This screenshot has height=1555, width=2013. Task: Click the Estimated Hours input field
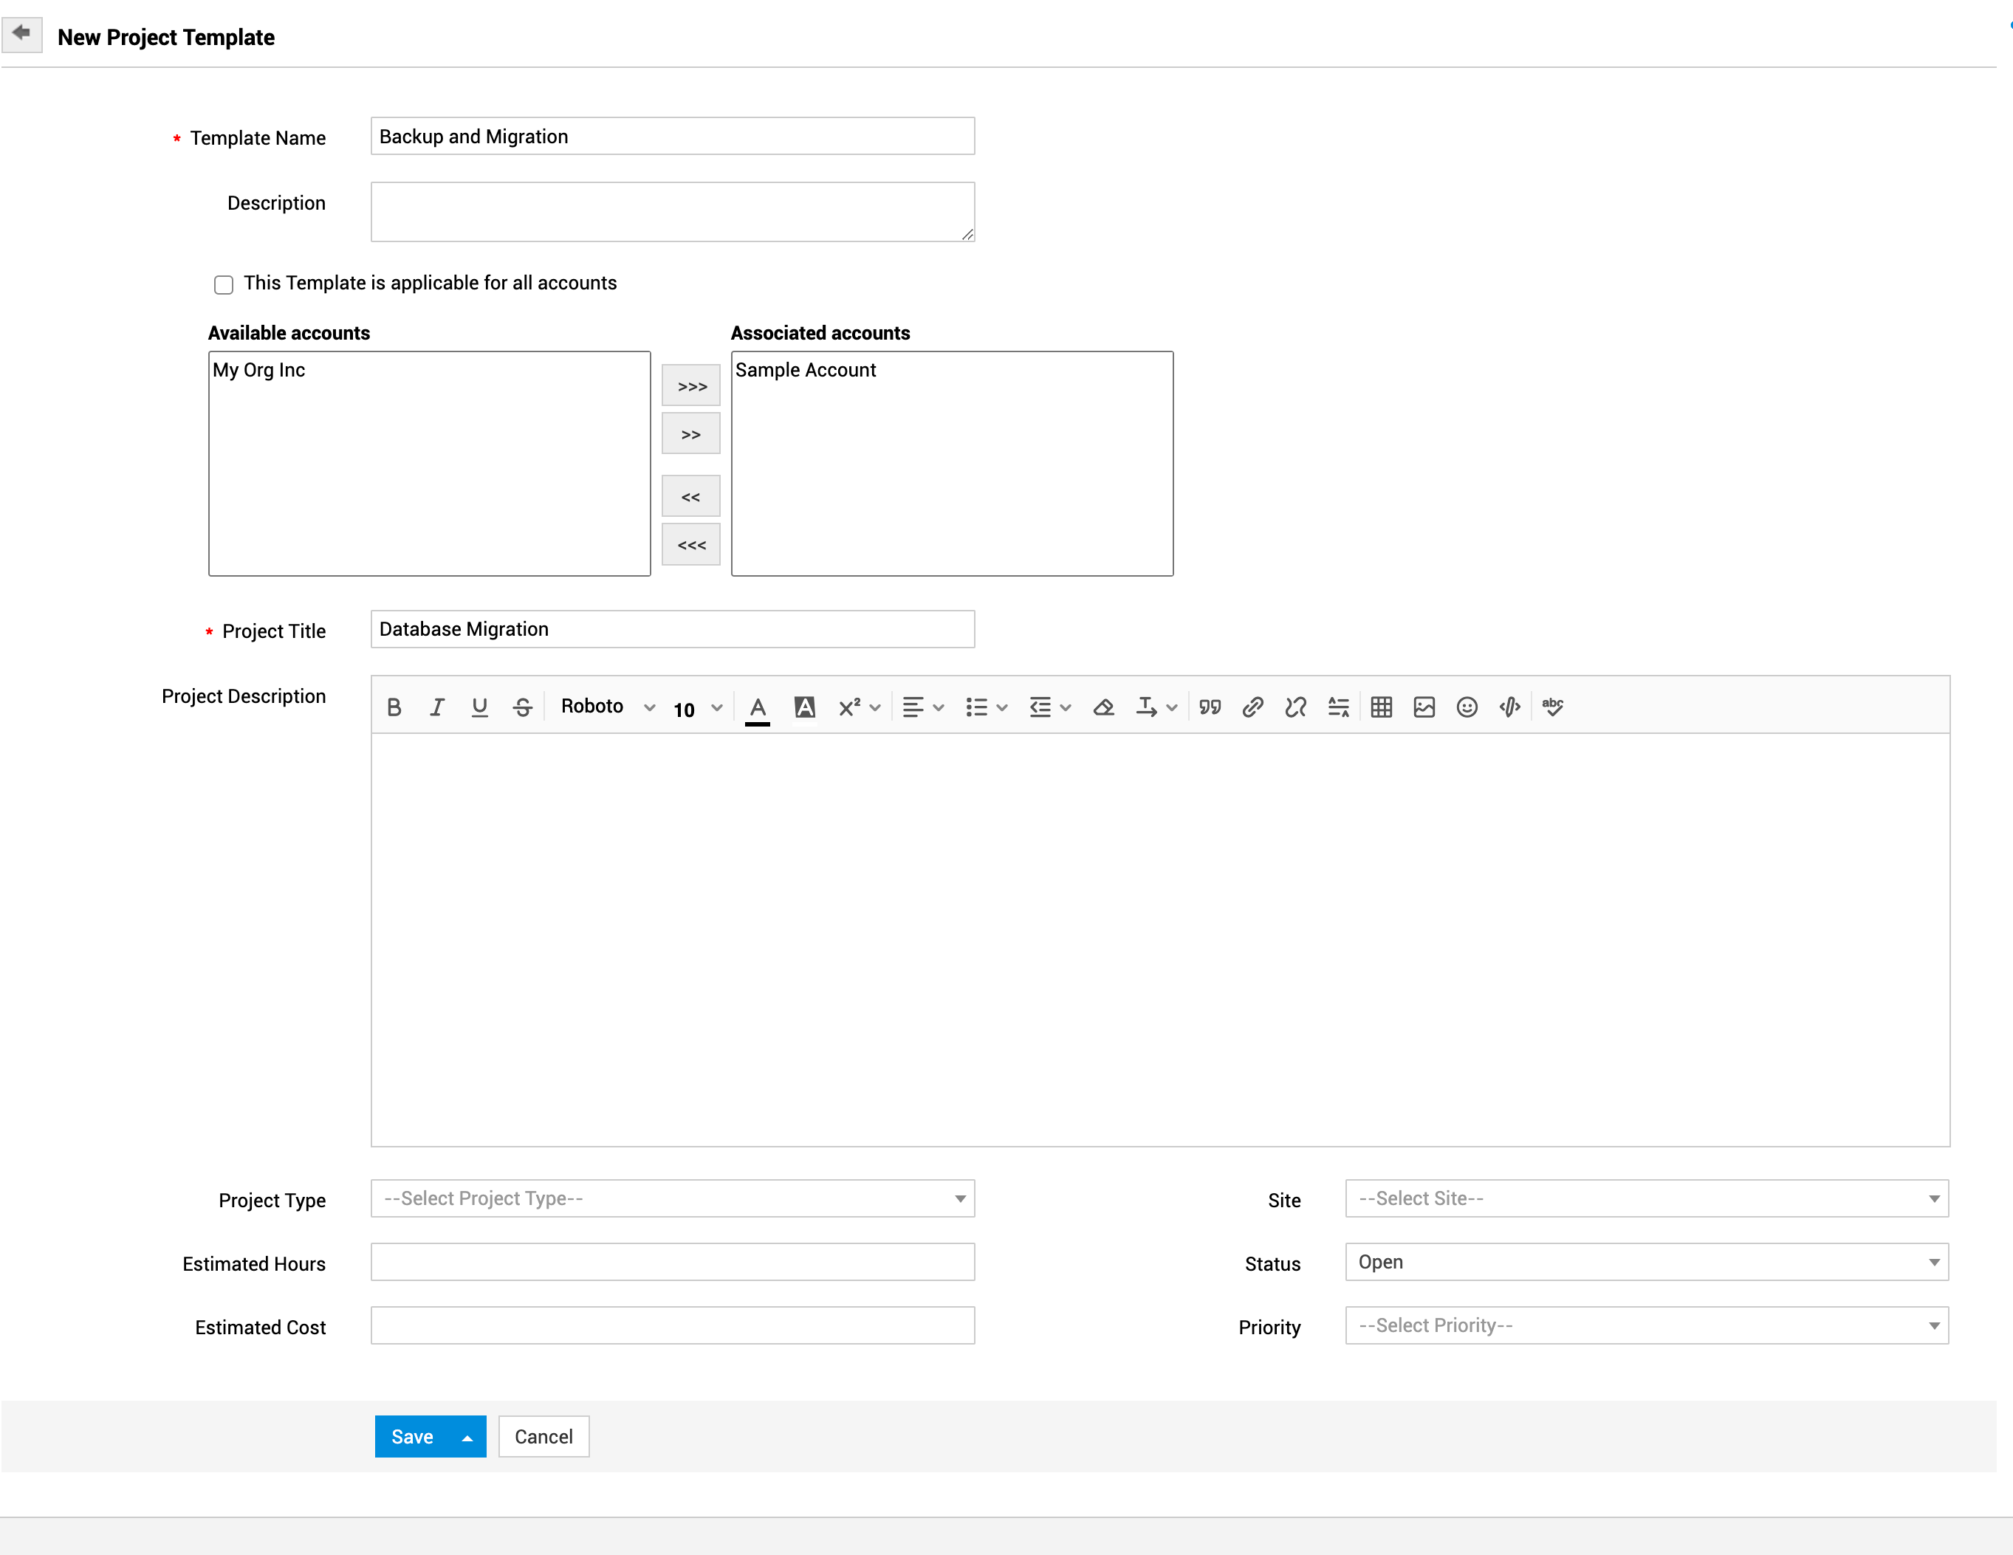(x=672, y=1262)
